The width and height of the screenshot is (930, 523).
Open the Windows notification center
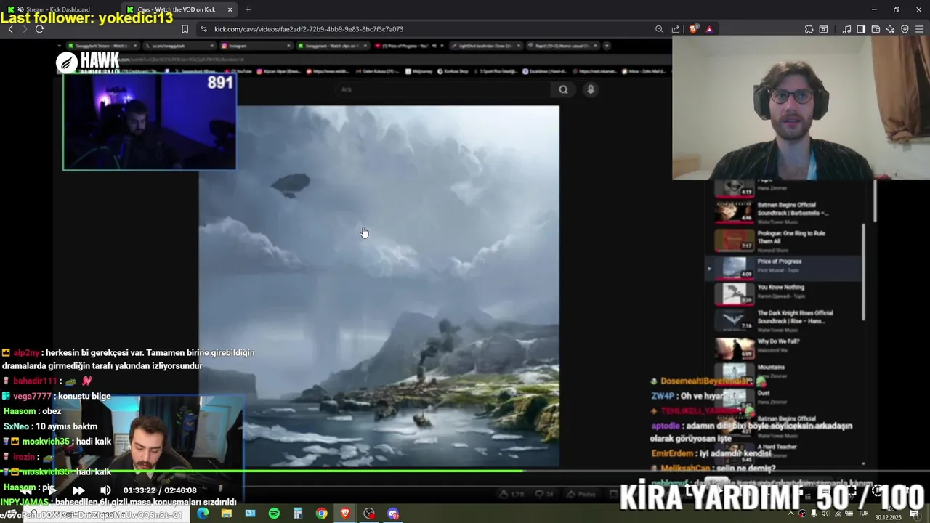tap(915, 514)
